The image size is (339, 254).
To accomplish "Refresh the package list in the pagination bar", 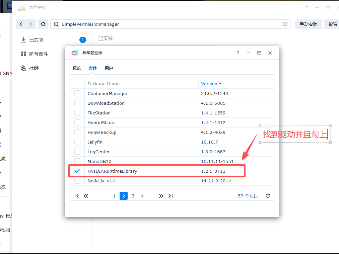I will tap(268, 196).
